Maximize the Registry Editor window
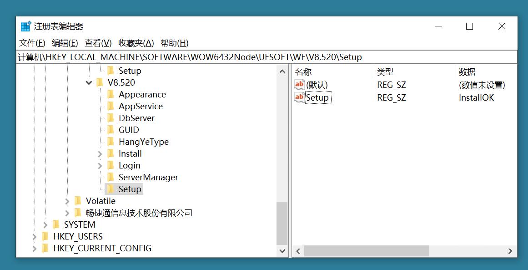 (469, 26)
